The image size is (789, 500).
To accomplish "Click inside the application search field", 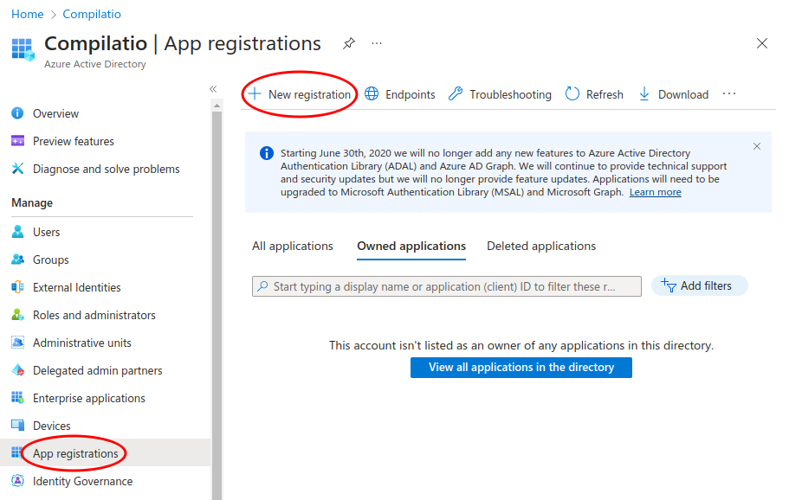I will click(x=446, y=285).
